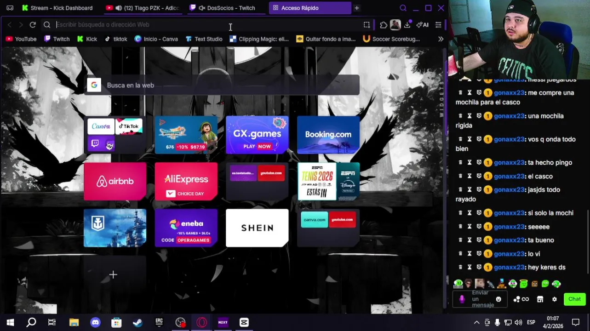The image size is (590, 331).
Task: Click the Google logo in the search box
Action: point(94,85)
